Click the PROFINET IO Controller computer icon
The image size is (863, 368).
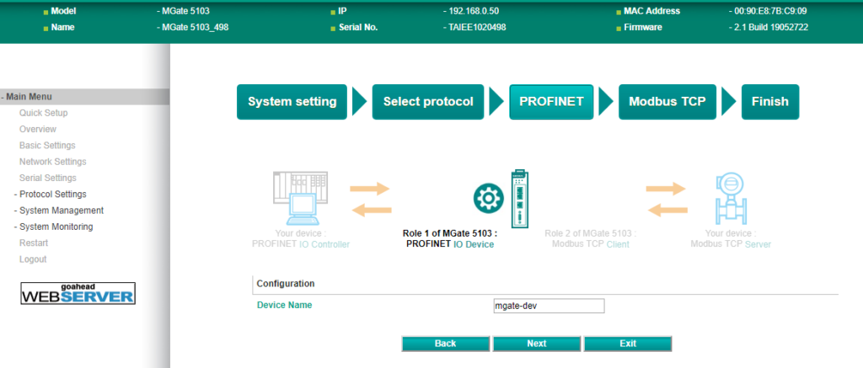[x=301, y=198]
